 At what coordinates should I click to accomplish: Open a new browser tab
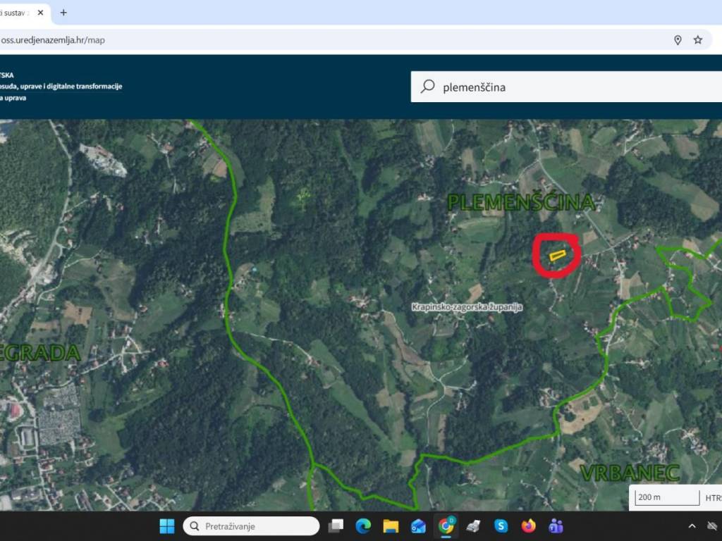63,13
